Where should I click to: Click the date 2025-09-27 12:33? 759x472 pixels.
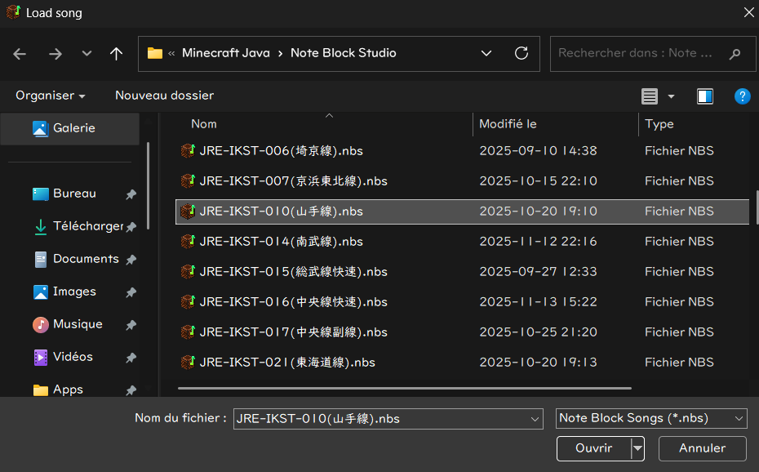tap(539, 272)
